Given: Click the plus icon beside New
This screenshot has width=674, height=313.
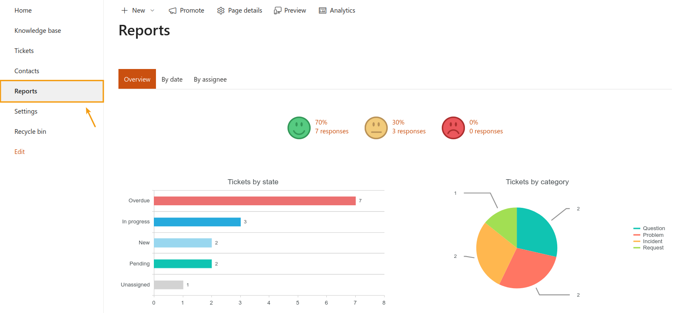Looking at the screenshot, I should coord(124,11).
